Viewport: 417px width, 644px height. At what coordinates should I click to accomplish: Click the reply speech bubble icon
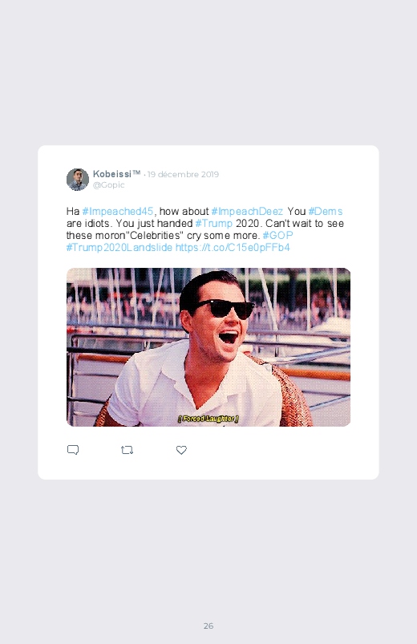(73, 450)
